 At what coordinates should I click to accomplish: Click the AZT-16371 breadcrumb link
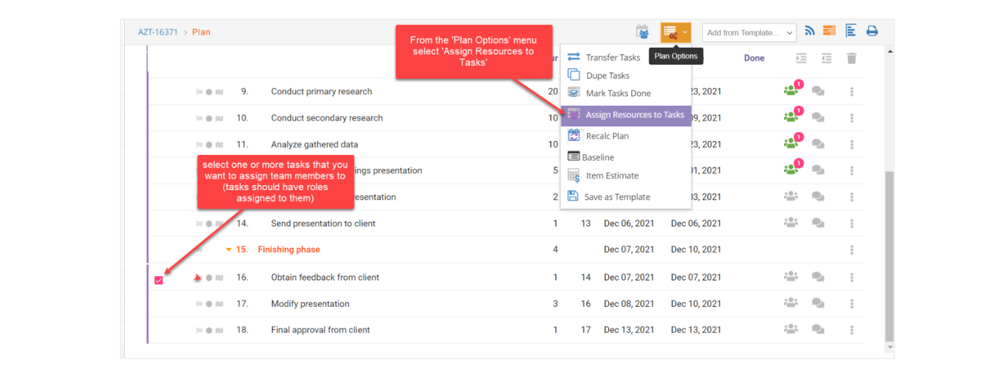pyautogui.click(x=158, y=32)
